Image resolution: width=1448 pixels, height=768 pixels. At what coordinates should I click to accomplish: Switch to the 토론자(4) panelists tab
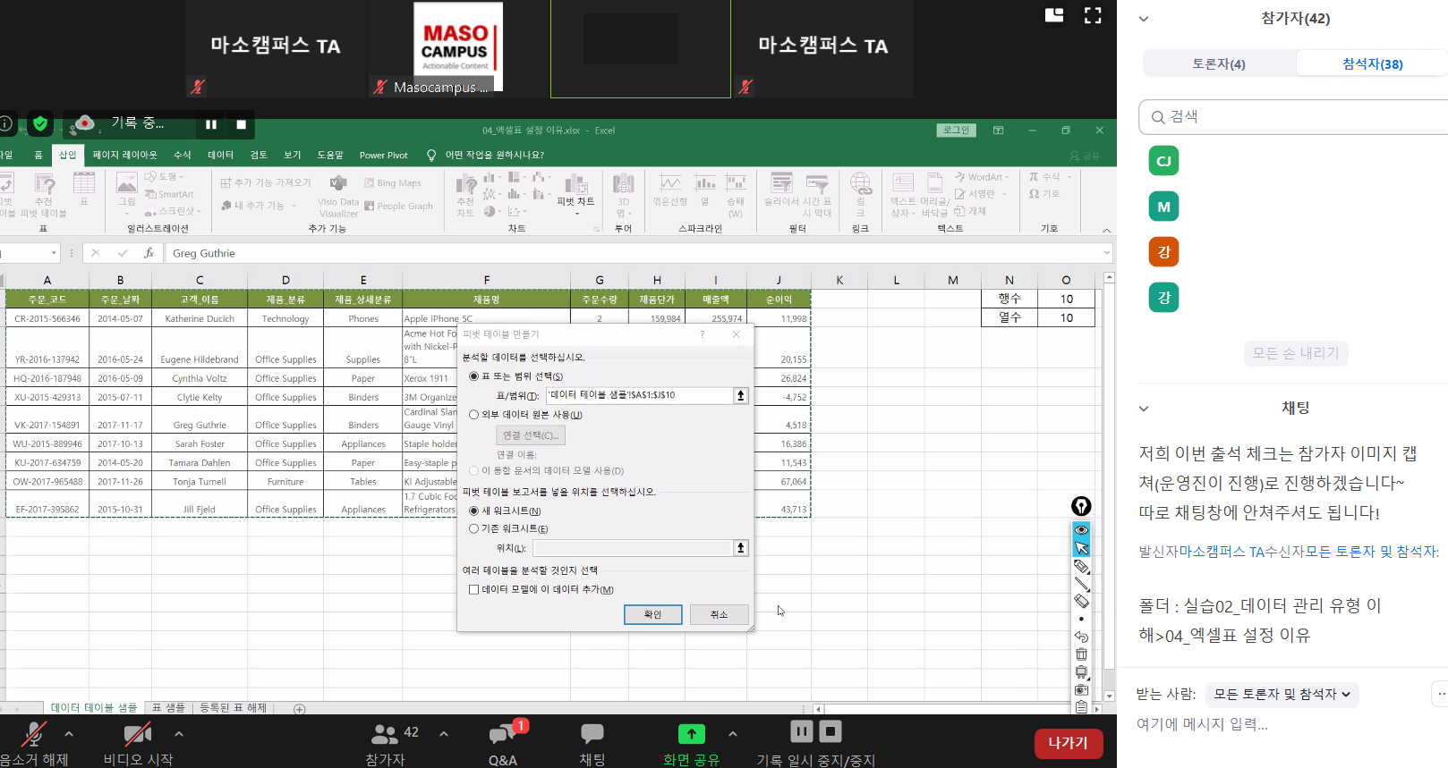(x=1218, y=64)
